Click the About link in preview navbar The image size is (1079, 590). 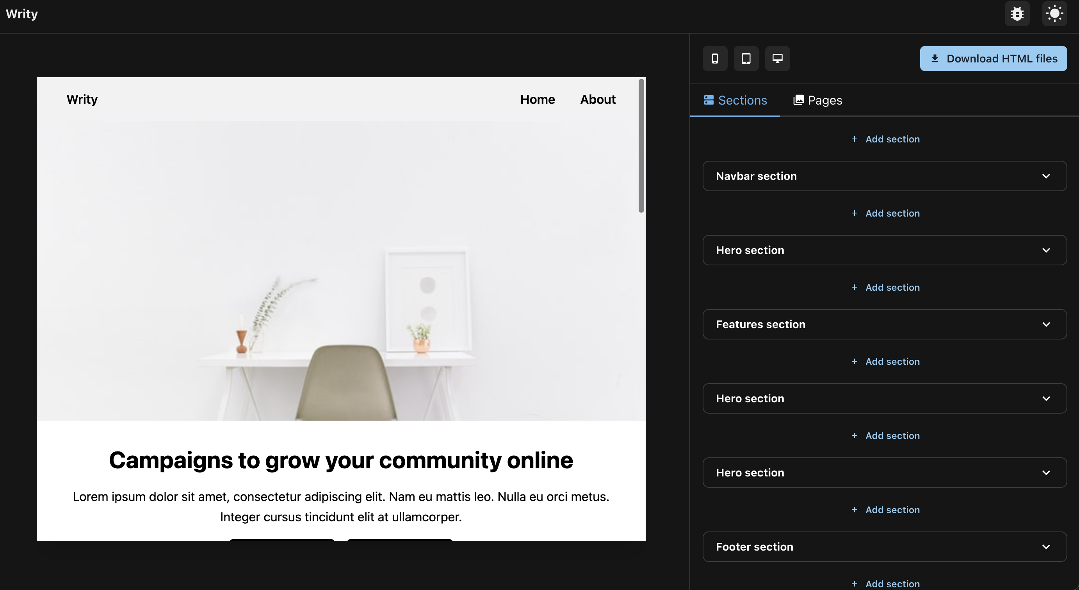pyautogui.click(x=598, y=100)
